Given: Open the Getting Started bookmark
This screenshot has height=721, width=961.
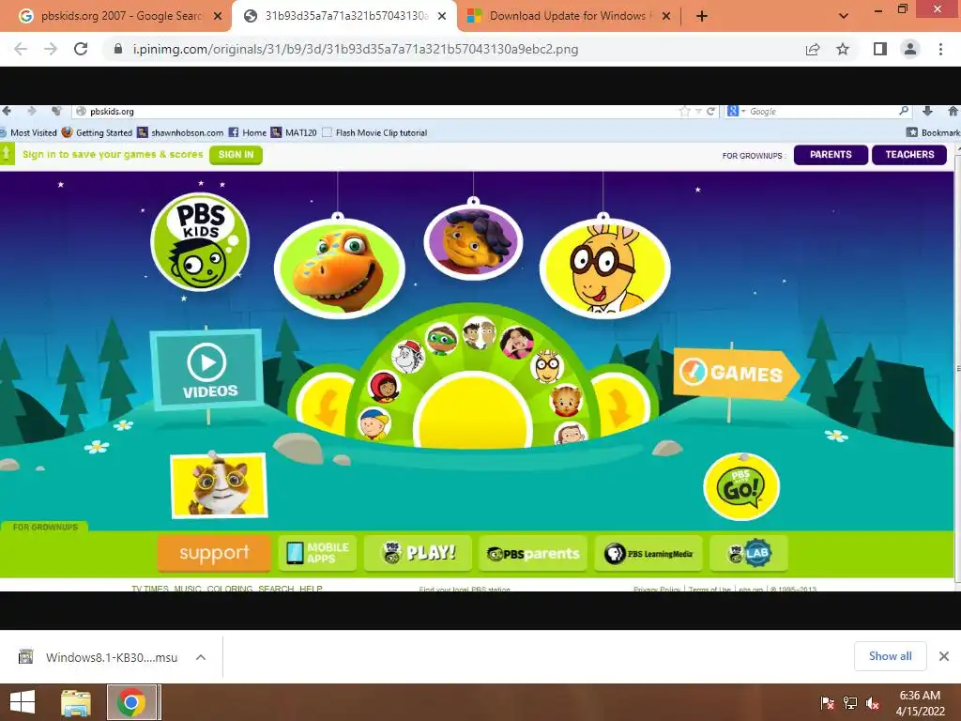Looking at the screenshot, I should (98, 132).
